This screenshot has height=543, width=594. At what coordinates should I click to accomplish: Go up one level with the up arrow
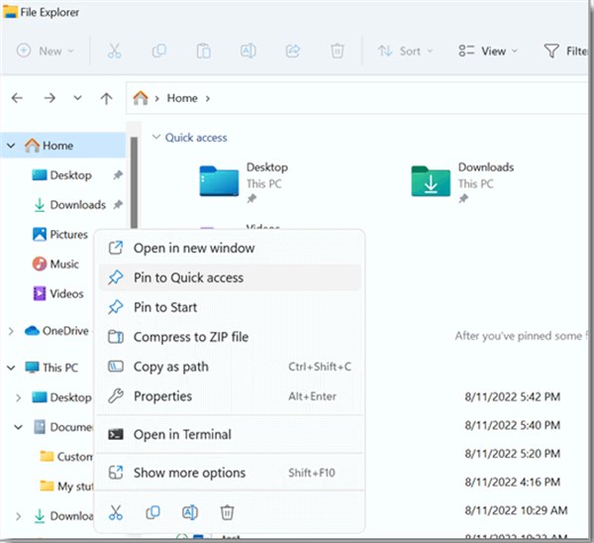(106, 98)
